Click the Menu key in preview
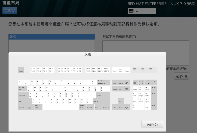This screenshot has width=197, height=133. [x=98, y=107]
